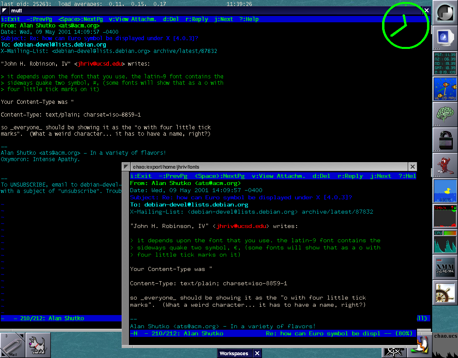458x358 pixels.
Task: Open the mutt window menu button
Action: pyautogui.click(x=5, y=11)
